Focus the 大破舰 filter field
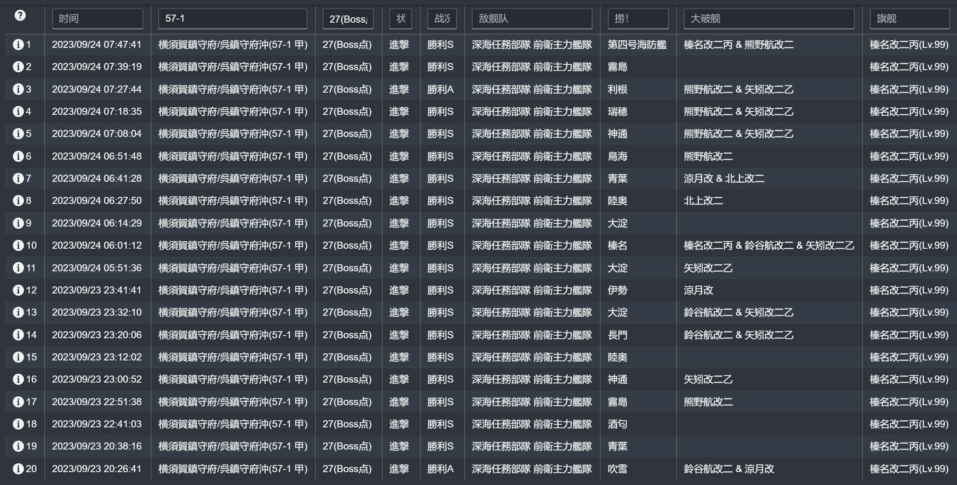Image resolution: width=957 pixels, height=485 pixels. pyautogui.click(x=769, y=19)
